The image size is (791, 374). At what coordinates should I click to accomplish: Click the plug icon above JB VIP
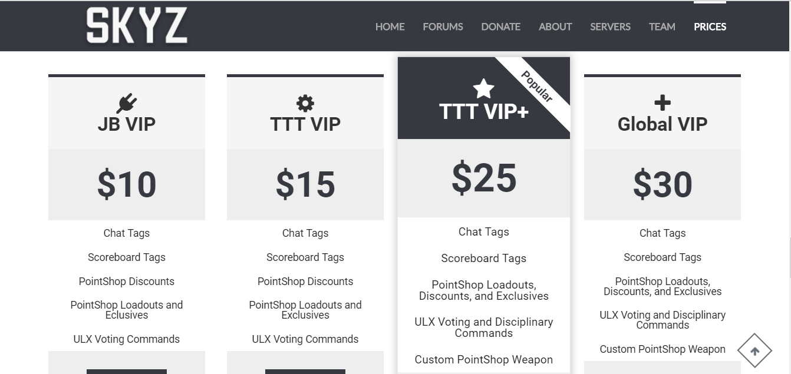127,104
